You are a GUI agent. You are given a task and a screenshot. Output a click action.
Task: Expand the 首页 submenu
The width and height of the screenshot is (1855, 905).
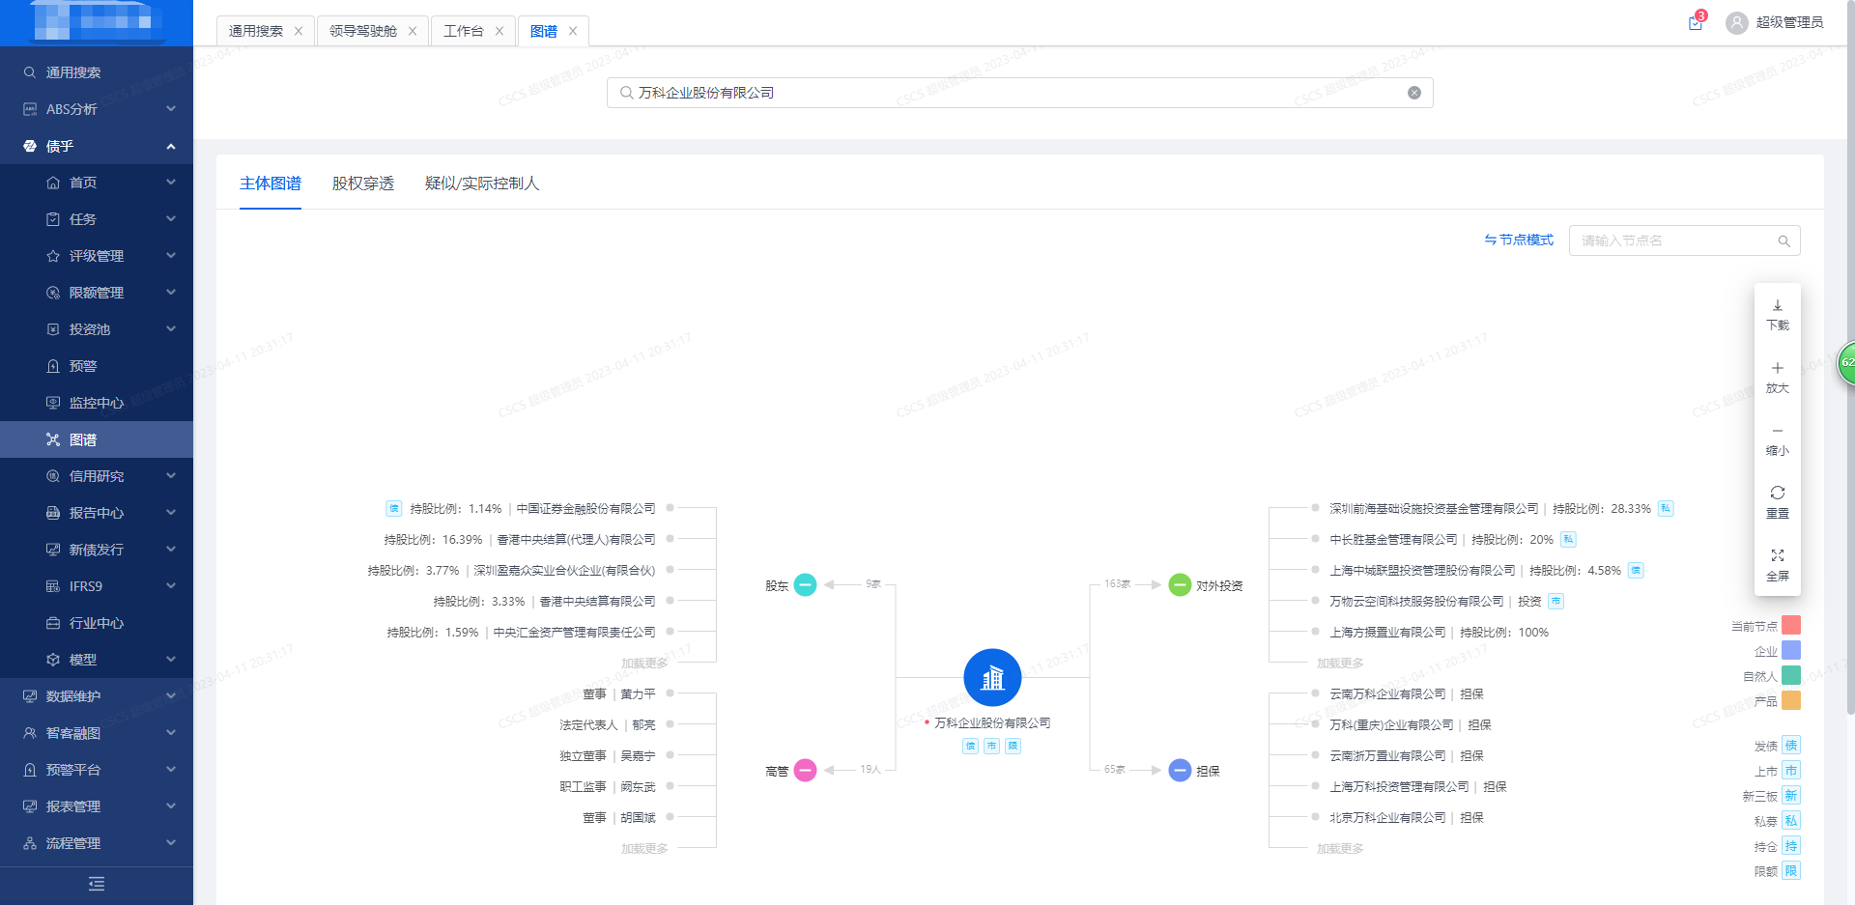pos(97,183)
